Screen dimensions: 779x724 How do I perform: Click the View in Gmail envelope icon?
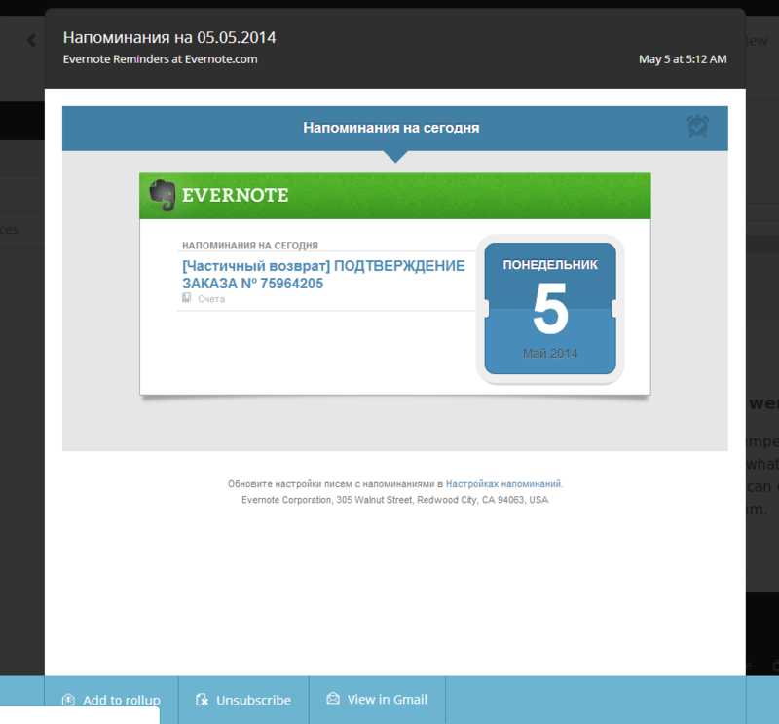pyautogui.click(x=333, y=699)
